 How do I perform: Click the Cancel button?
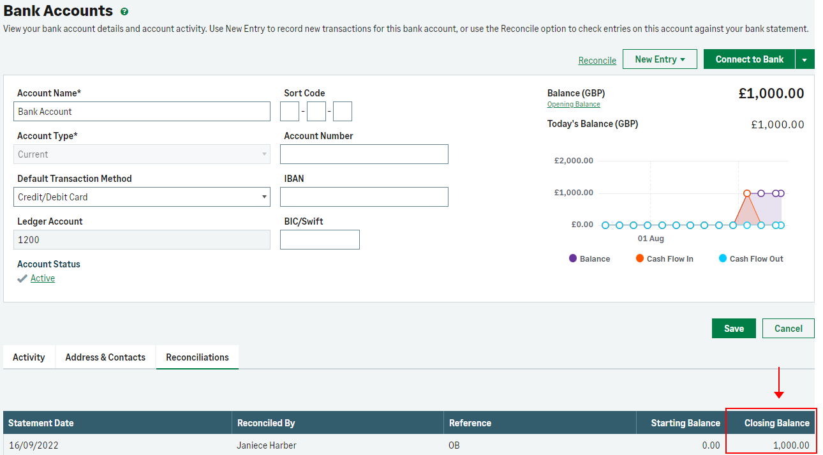[788, 329]
